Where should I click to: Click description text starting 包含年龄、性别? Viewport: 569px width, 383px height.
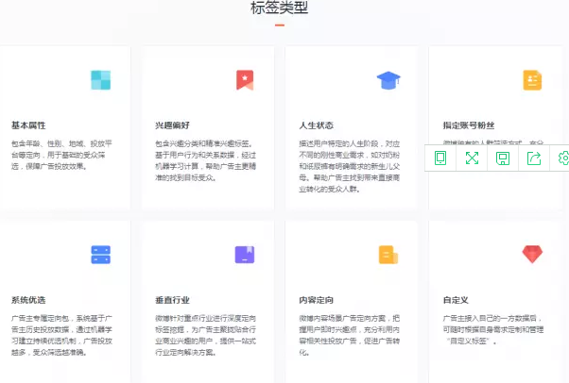pyautogui.click(x=61, y=155)
